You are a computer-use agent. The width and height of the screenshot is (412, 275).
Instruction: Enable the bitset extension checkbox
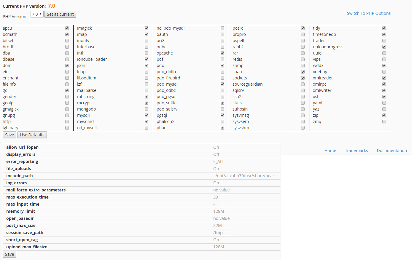point(67,41)
